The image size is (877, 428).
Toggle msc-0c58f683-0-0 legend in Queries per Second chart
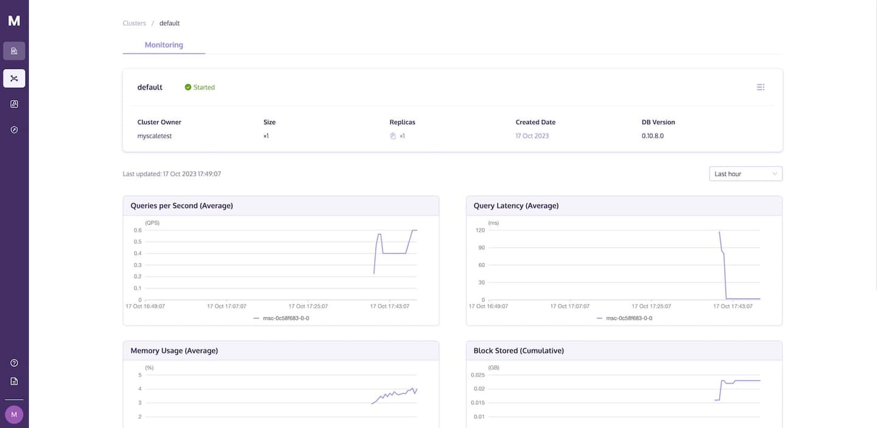[x=281, y=318]
